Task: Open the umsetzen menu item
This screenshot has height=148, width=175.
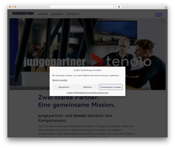Action: tap(73, 14)
